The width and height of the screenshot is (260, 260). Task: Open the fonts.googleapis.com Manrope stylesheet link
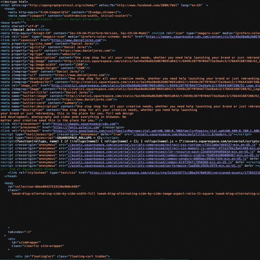click(157, 131)
